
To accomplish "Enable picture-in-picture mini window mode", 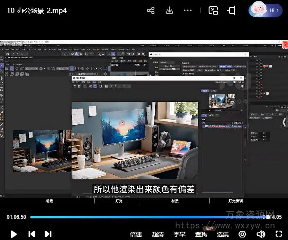I will click(213, 10).
